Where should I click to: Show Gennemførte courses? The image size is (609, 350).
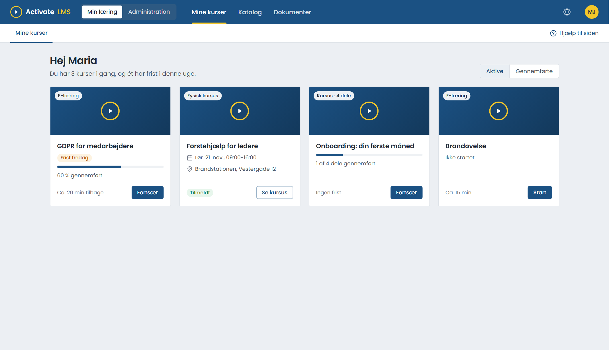pyautogui.click(x=534, y=71)
